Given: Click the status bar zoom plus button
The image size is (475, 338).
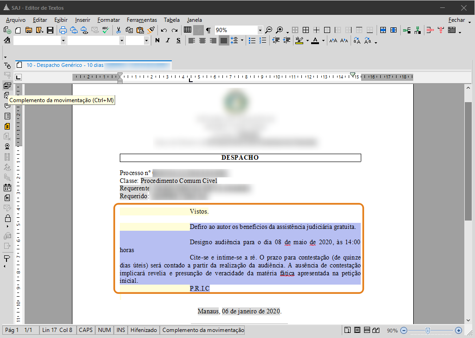Looking at the screenshot, I should pos(458,330).
